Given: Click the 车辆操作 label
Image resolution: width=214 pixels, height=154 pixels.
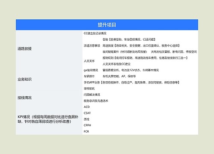Looking at the screenshot, I should tap(89, 76).
